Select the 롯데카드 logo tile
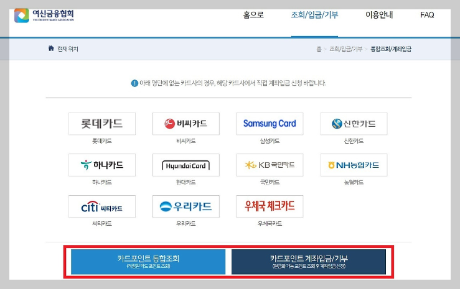The image size is (460, 289). (102, 124)
